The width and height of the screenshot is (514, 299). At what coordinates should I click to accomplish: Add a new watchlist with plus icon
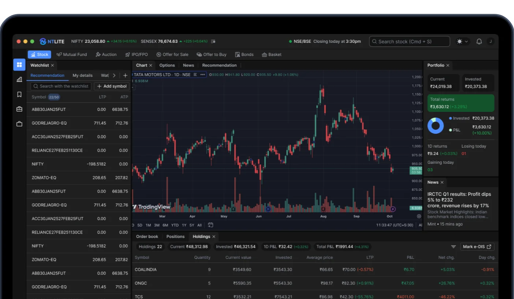click(x=125, y=75)
